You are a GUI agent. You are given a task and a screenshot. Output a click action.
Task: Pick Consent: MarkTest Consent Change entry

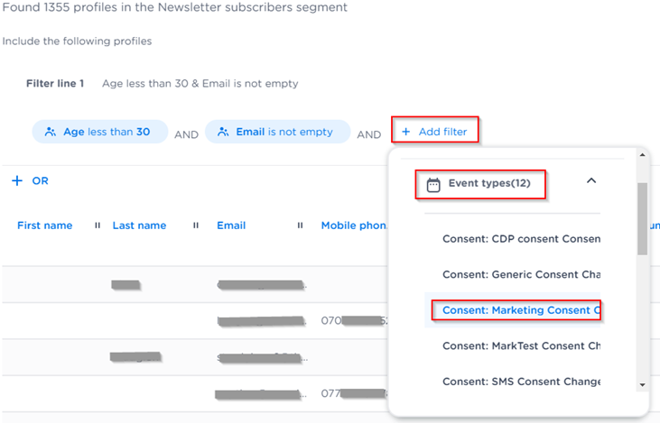521,345
